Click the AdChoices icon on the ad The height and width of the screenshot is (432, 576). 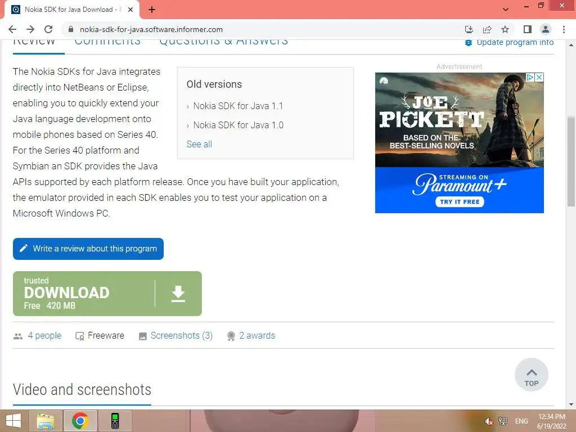point(530,77)
